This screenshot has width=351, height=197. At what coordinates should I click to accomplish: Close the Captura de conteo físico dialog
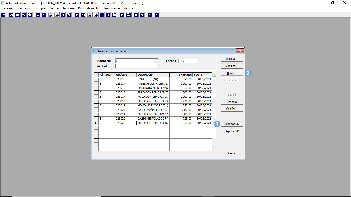coord(240,51)
